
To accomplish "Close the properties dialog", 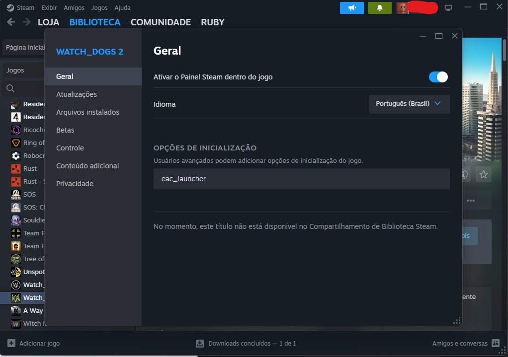I will (x=454, y=36).
